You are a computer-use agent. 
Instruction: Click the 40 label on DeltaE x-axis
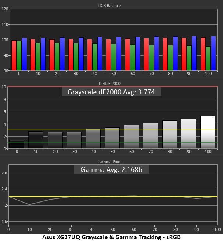point(94,152)
